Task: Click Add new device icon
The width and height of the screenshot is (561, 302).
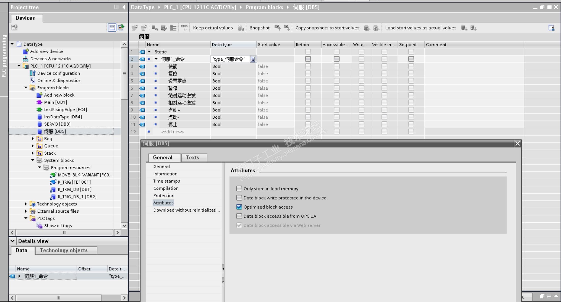Action: pos(26,51)
